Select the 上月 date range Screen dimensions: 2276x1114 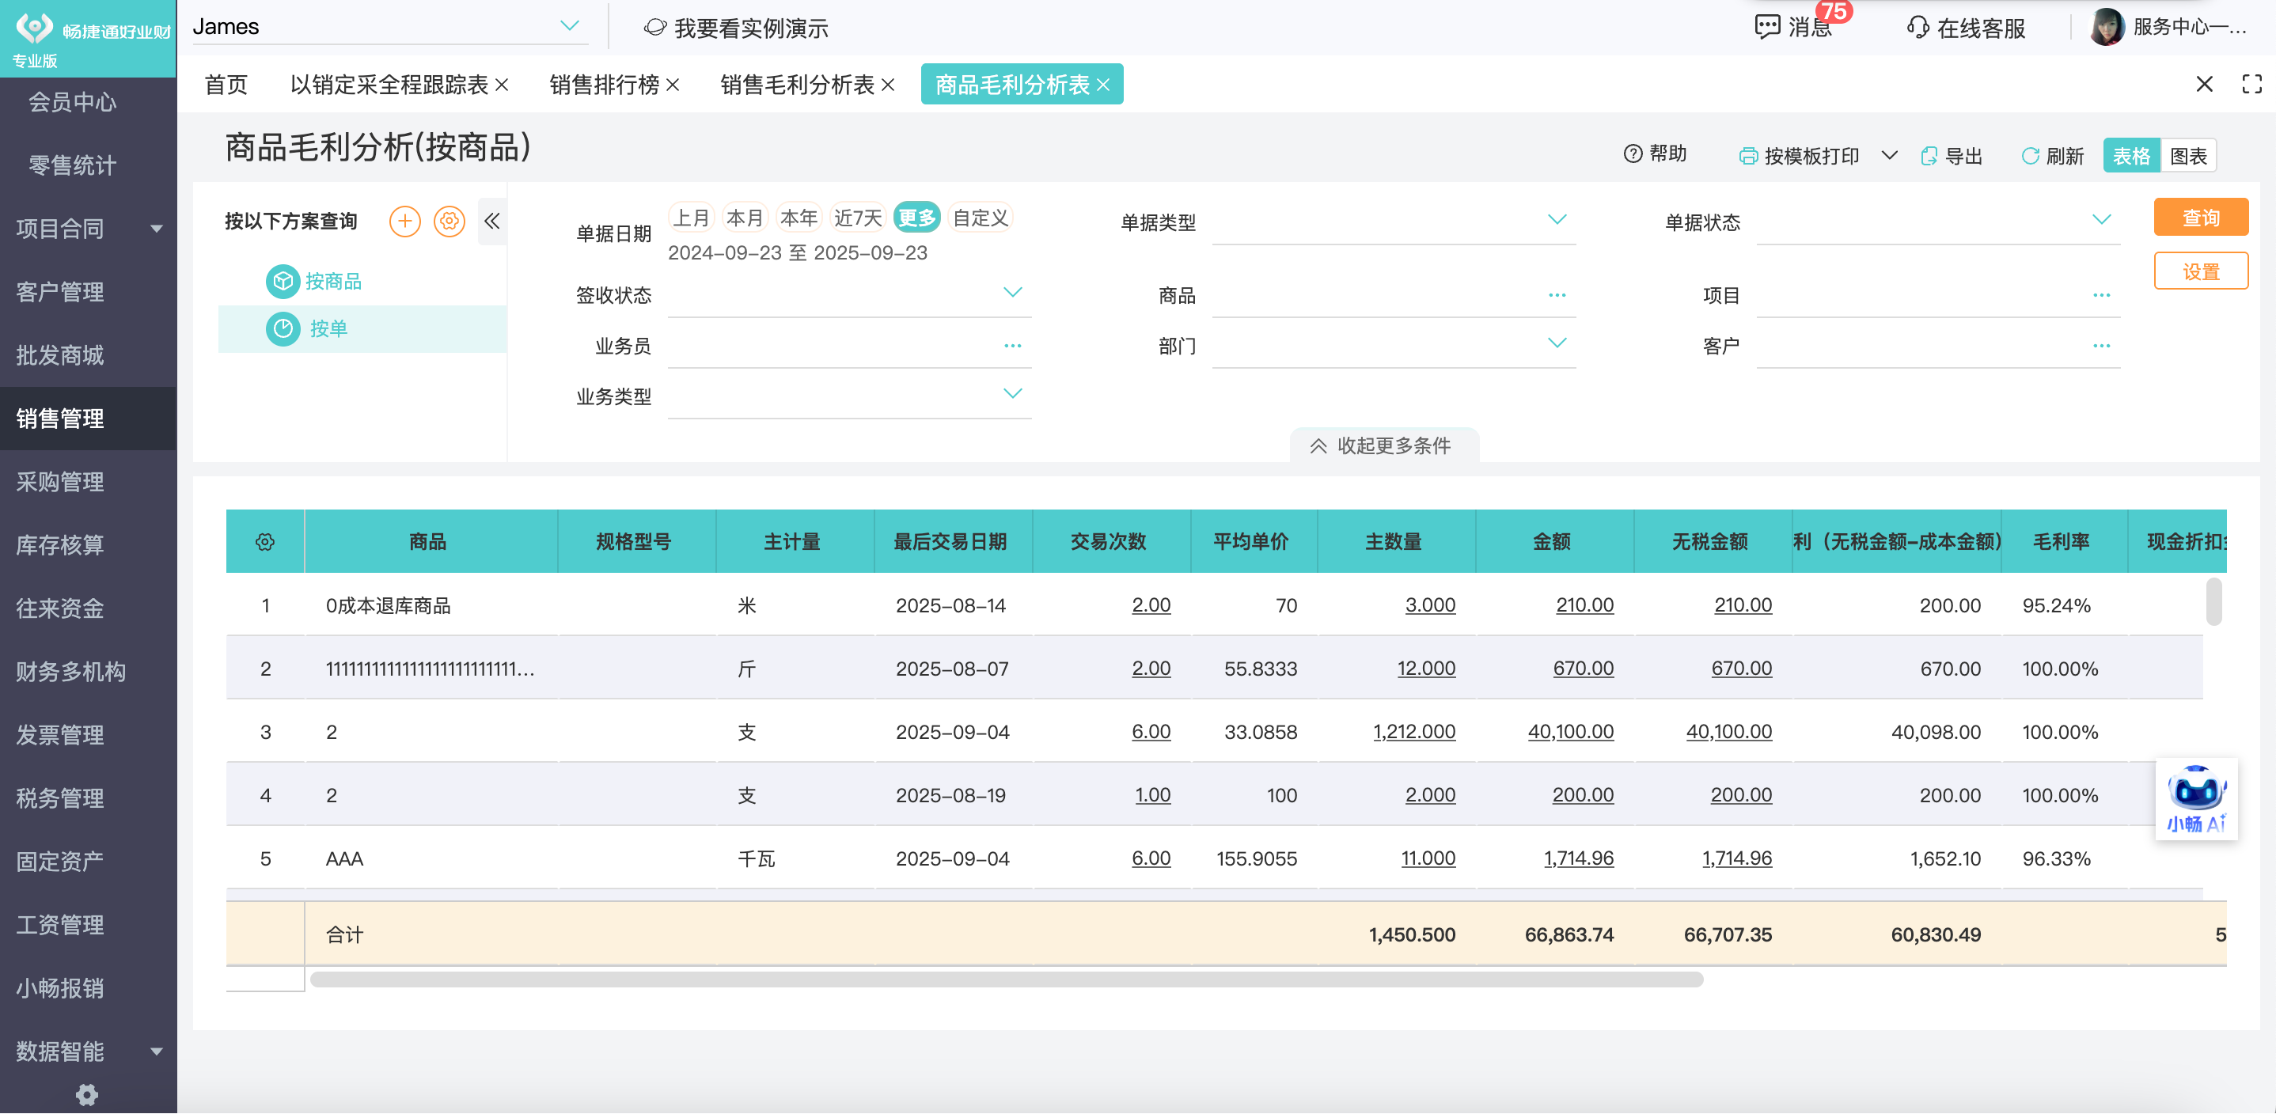pos(692,218)
